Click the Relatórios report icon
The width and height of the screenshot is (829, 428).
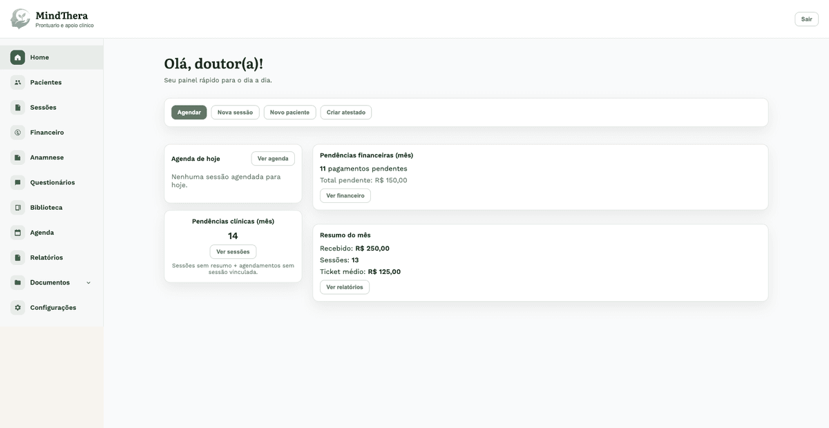pyautogui.click(x=17, y=256)
